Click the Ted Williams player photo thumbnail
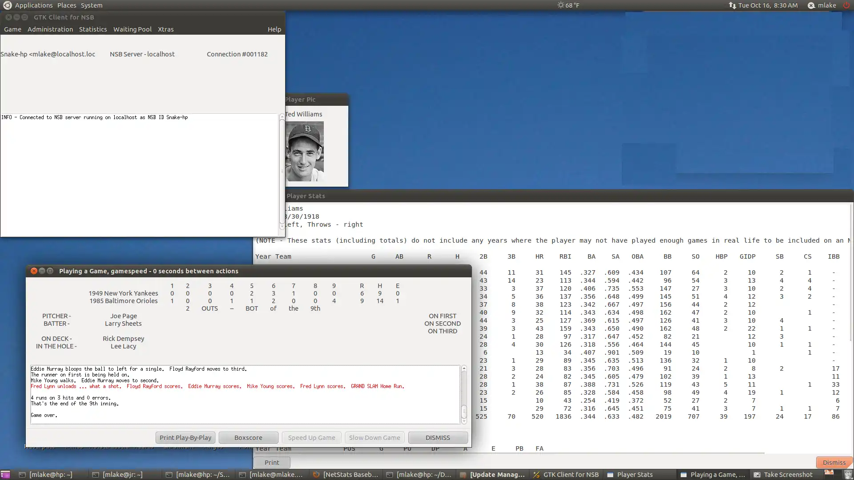854x480 pixels. pos(305,151)
